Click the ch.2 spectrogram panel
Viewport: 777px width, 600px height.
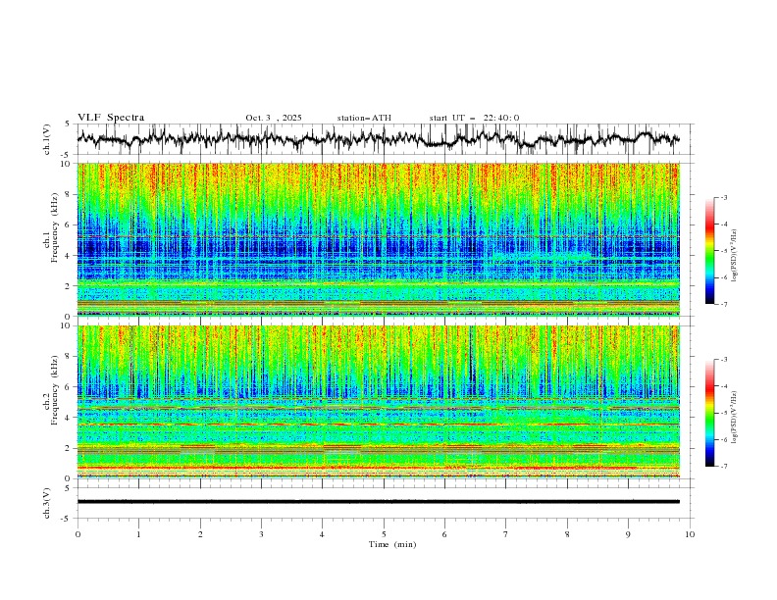pyautogui.click(x=379, y=402)
